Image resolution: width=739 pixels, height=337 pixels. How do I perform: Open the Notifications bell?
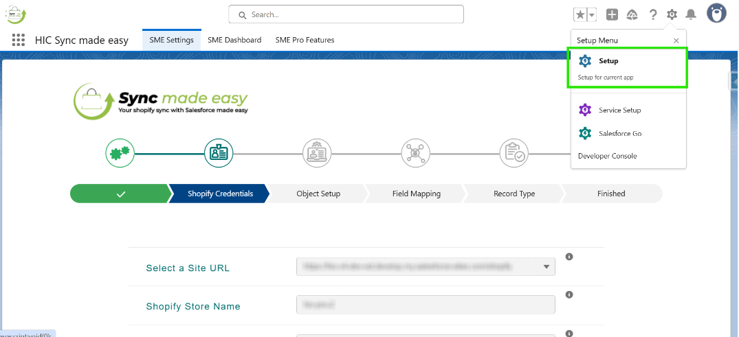(x=691, y=15)
